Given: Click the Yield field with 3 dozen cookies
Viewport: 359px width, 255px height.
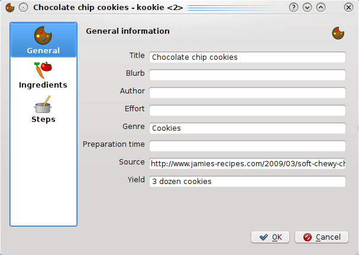Looking at the screenshot, I should click(x=247, y=182).
